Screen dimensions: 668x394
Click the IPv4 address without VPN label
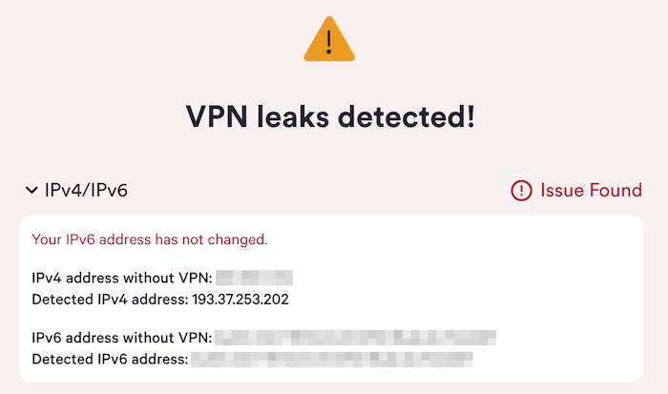pyautogui.click(x=122, y=278)
